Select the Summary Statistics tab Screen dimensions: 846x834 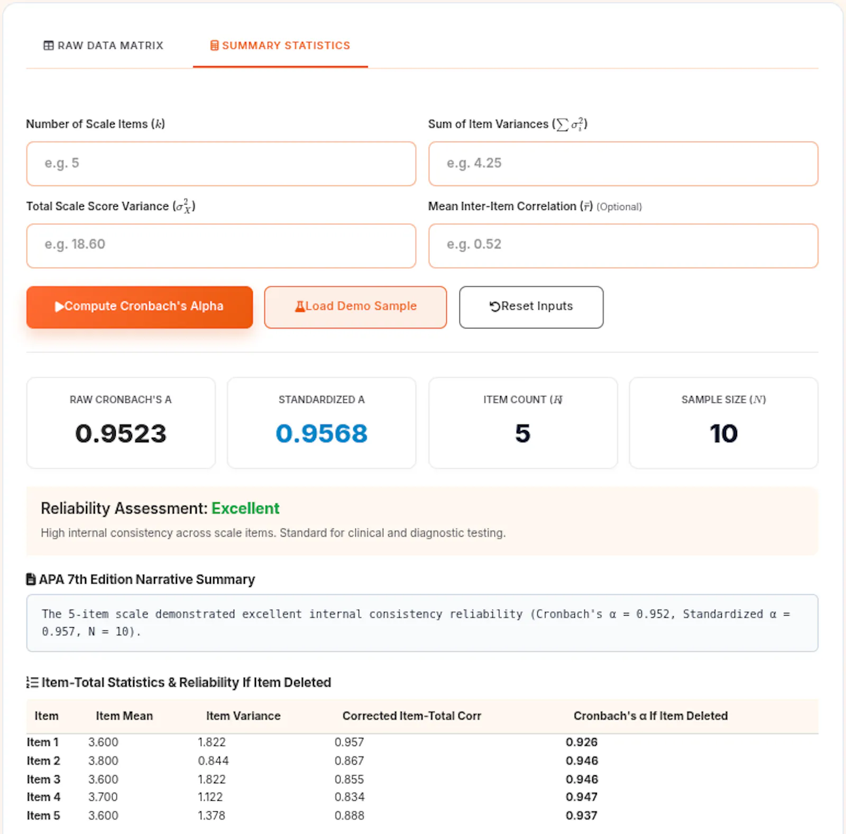pos(280,45)
